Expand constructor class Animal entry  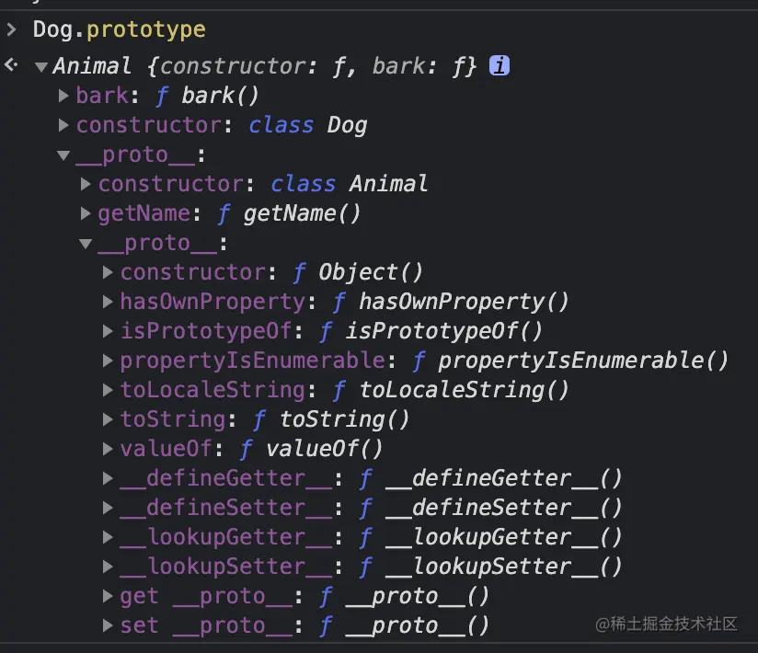pyautogui.click(x=86, y=184)
